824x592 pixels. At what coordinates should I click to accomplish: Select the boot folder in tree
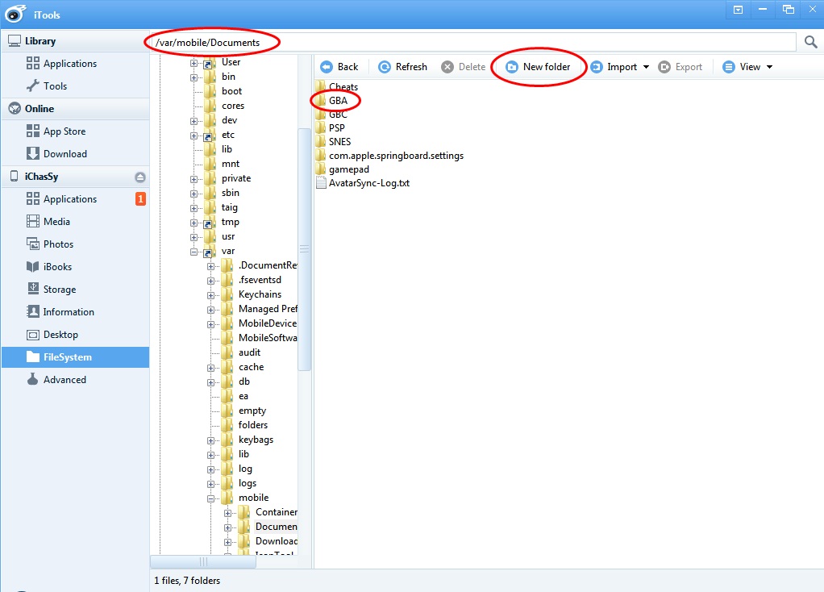click(x=231, y=91)
